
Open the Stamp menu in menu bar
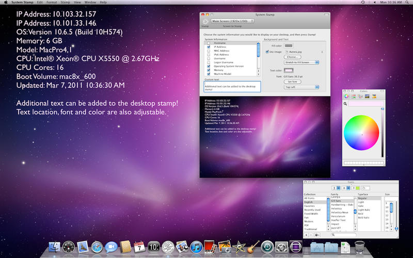pyautogui.click(x=66, y=3)
